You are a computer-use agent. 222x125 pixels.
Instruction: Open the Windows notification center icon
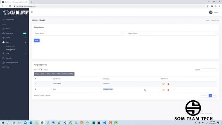[218, 123]
